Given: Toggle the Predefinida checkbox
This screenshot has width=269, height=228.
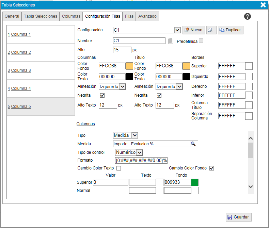Looking at the screenshot, I should pyautogui.click(x=201, y=41).
